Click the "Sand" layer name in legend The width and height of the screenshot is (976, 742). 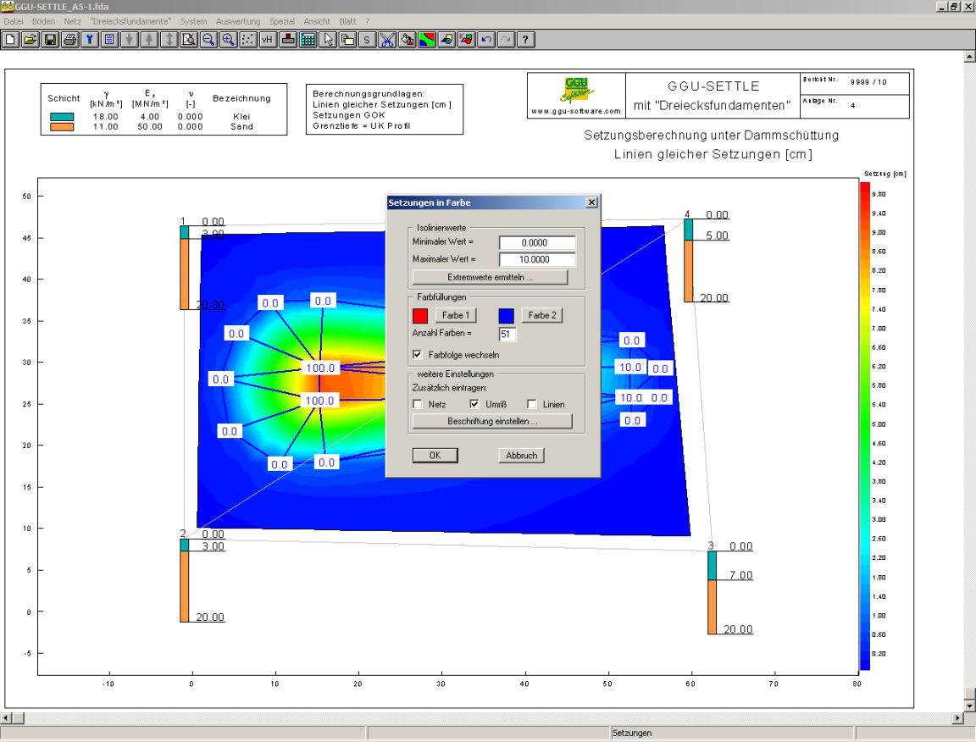tap(241, 126)
